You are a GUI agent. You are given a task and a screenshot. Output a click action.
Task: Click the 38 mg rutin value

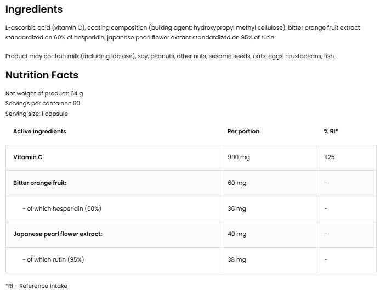click(237, 259)
